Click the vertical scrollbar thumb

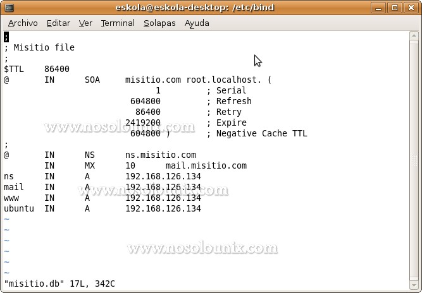pos(414,160)
